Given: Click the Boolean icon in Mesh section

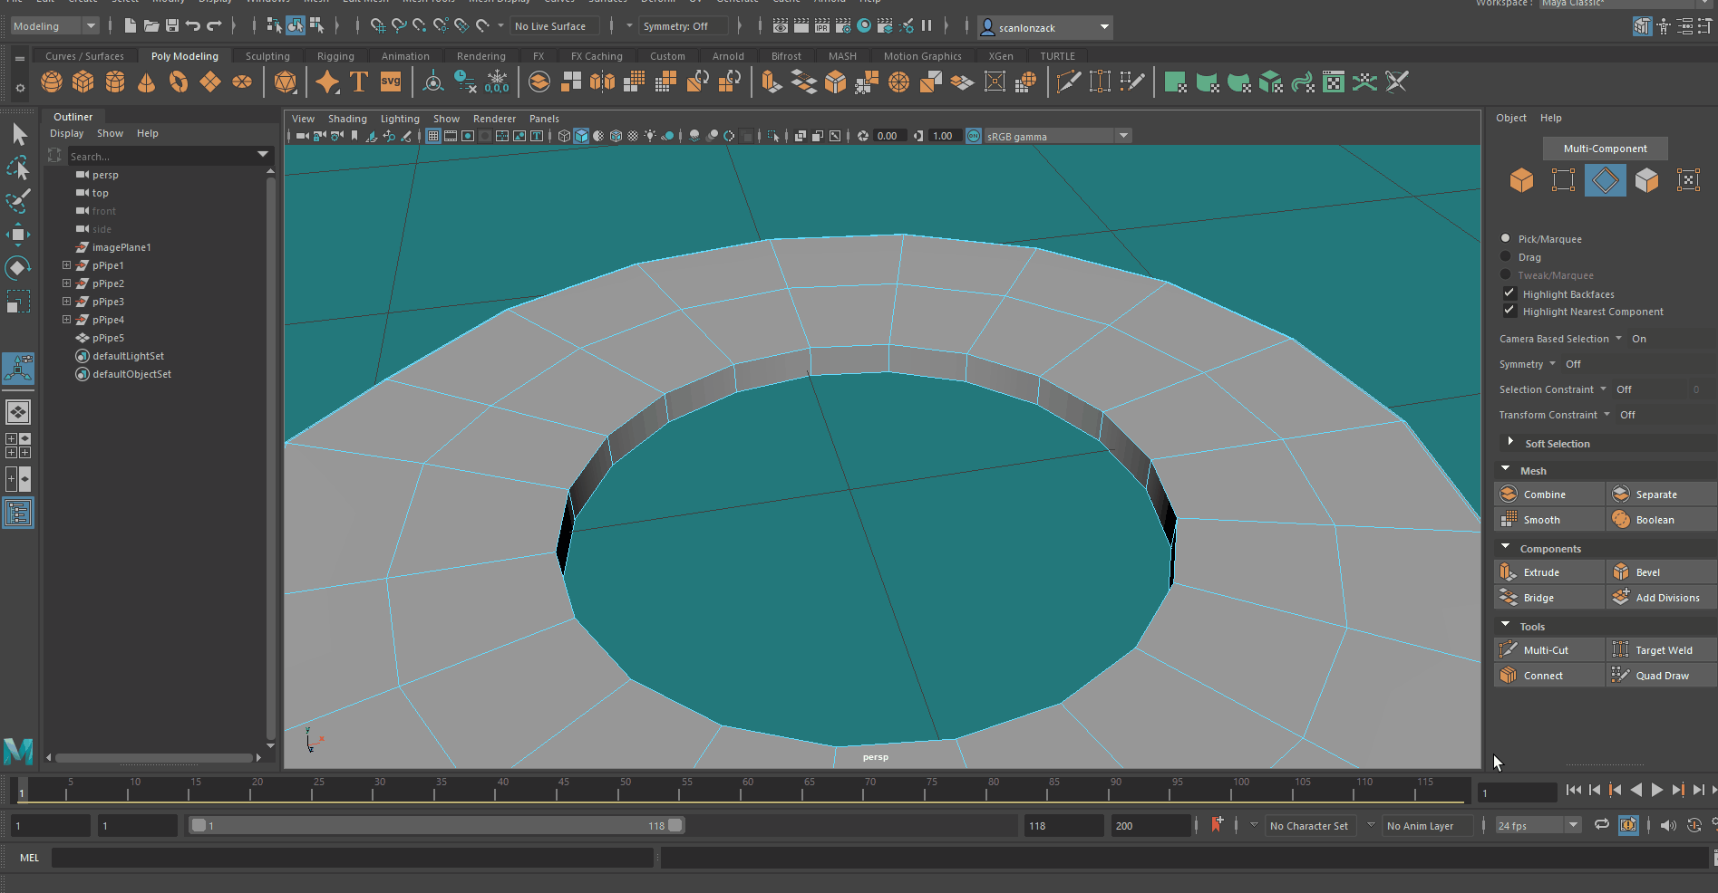Looking at the screenshot, I should coord(1621,520).
